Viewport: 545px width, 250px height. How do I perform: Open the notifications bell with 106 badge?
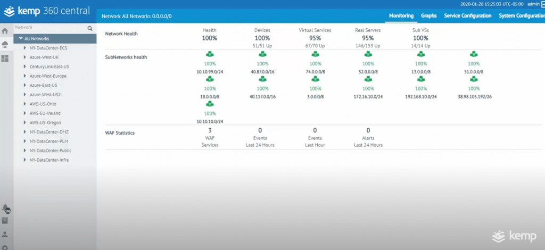coord(5,209)
